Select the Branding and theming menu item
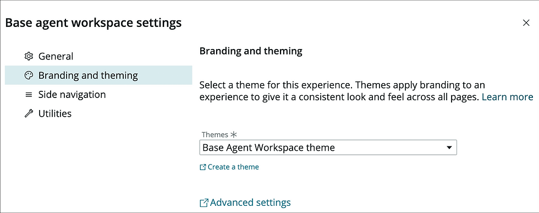The height and width of the screenshot is (213, 539). [98, 75]
